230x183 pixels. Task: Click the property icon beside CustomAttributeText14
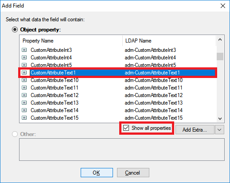tap(24, 110)
